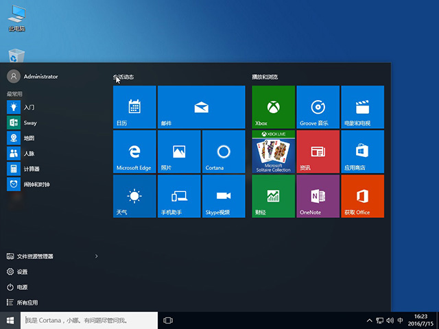Open the 应用商店 store tile

362,151
